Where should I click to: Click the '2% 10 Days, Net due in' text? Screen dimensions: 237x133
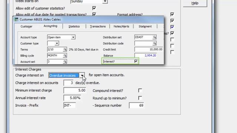point(84,50)
